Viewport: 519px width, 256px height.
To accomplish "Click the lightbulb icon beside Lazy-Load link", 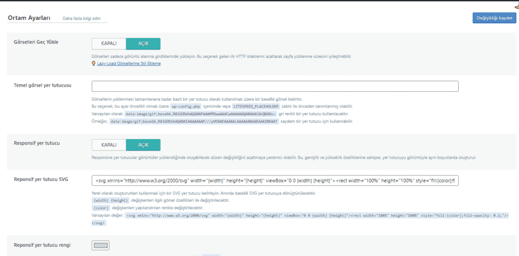I will click(93, 63).
